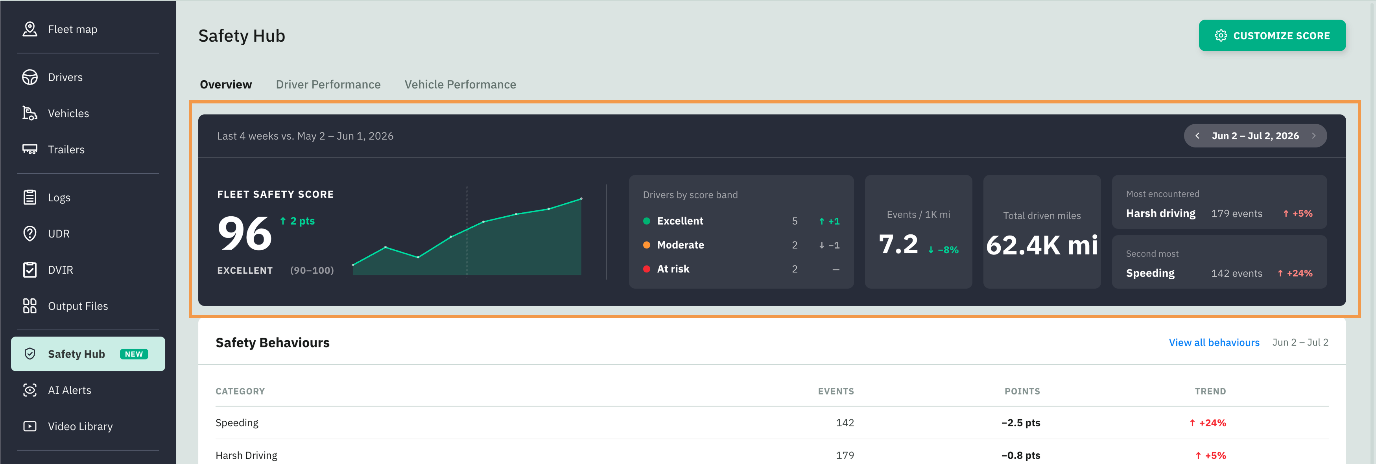Screen dimensions: 1376x464
Task: Select the Excellent score band row
Action: click(741, 221)
